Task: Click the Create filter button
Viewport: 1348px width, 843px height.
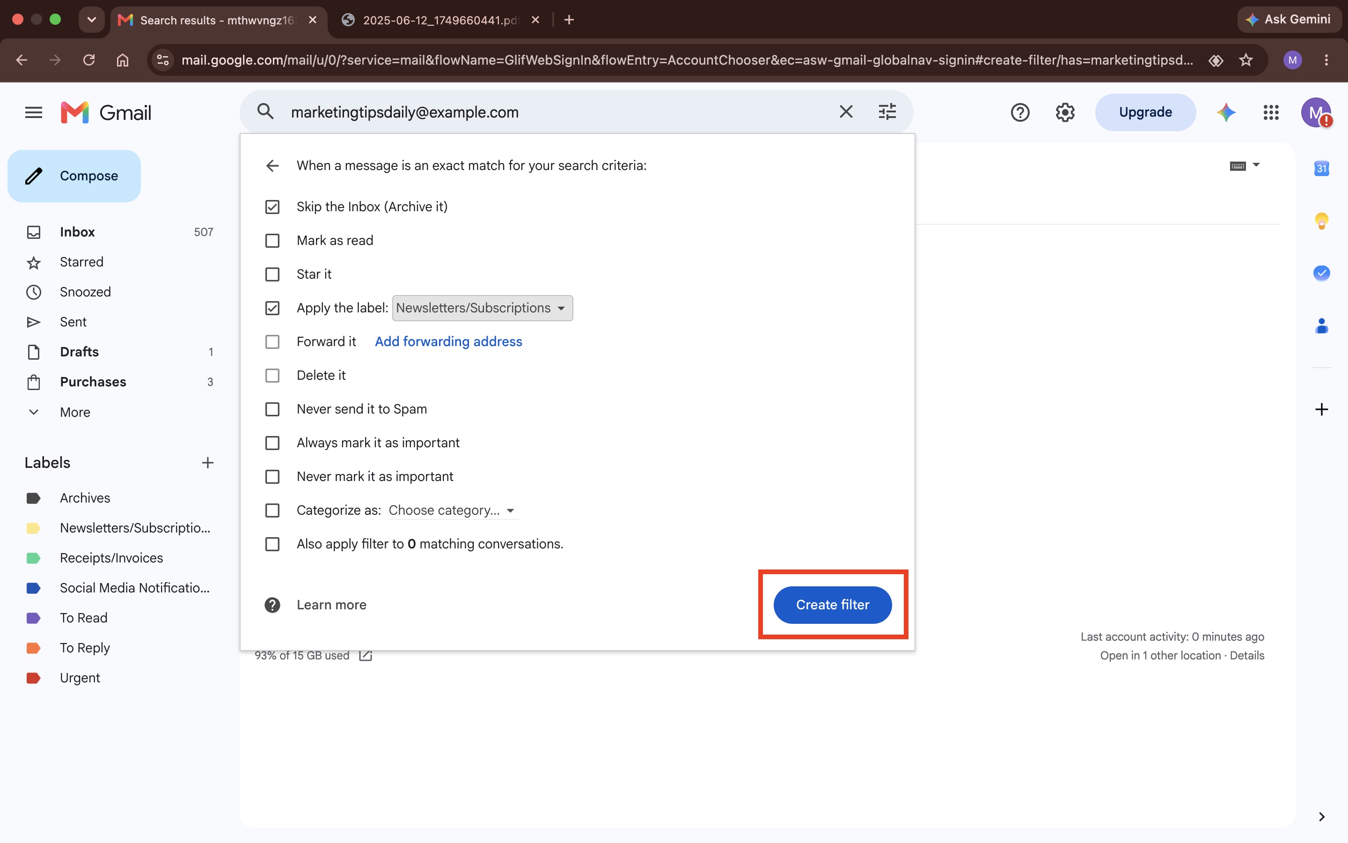Action: (832, 605)
